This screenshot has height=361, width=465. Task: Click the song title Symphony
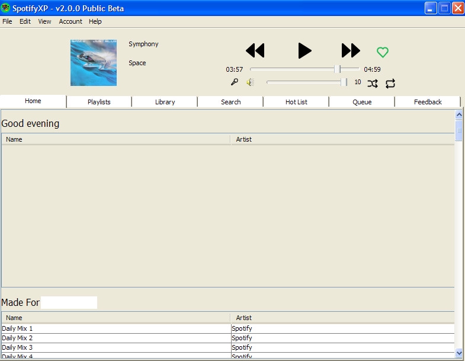tap(143, 44)
